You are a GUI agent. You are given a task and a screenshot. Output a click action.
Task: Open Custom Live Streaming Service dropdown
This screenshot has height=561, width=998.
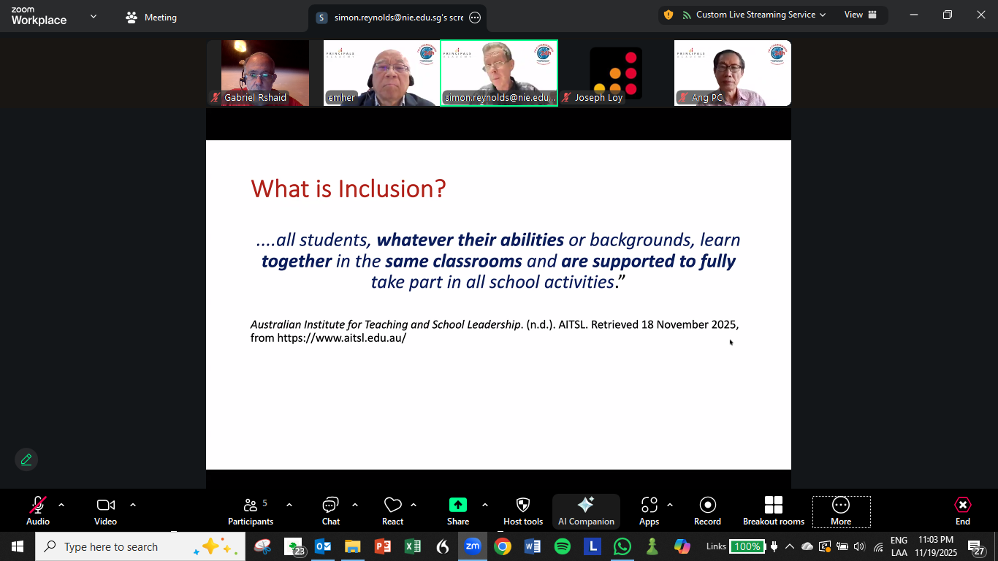pos(754,15)
